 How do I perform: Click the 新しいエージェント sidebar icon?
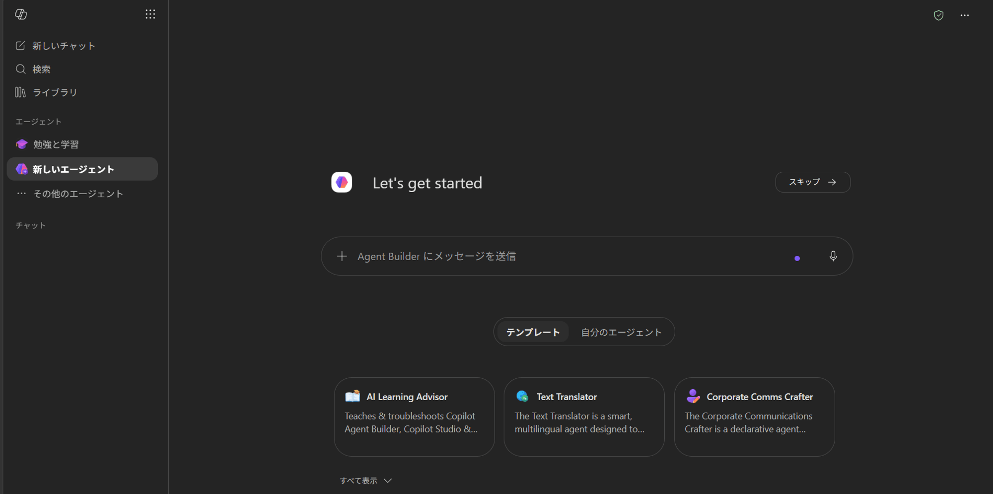coord(21,169)
